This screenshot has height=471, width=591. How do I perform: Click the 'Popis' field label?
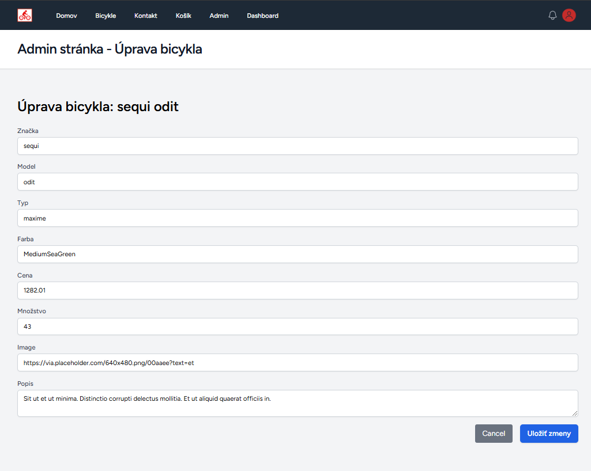pyautogui.click(x=25, y=383)
